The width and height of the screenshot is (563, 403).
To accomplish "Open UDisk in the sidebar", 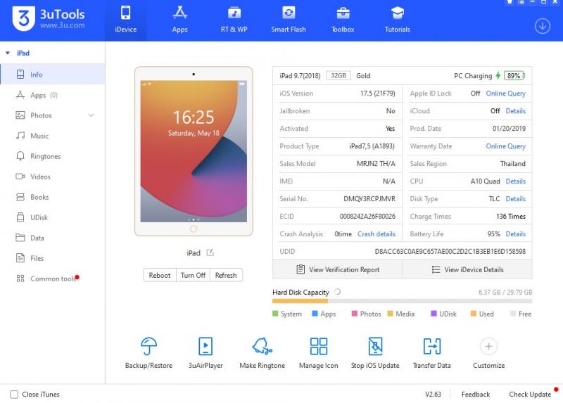I will 53,217.
